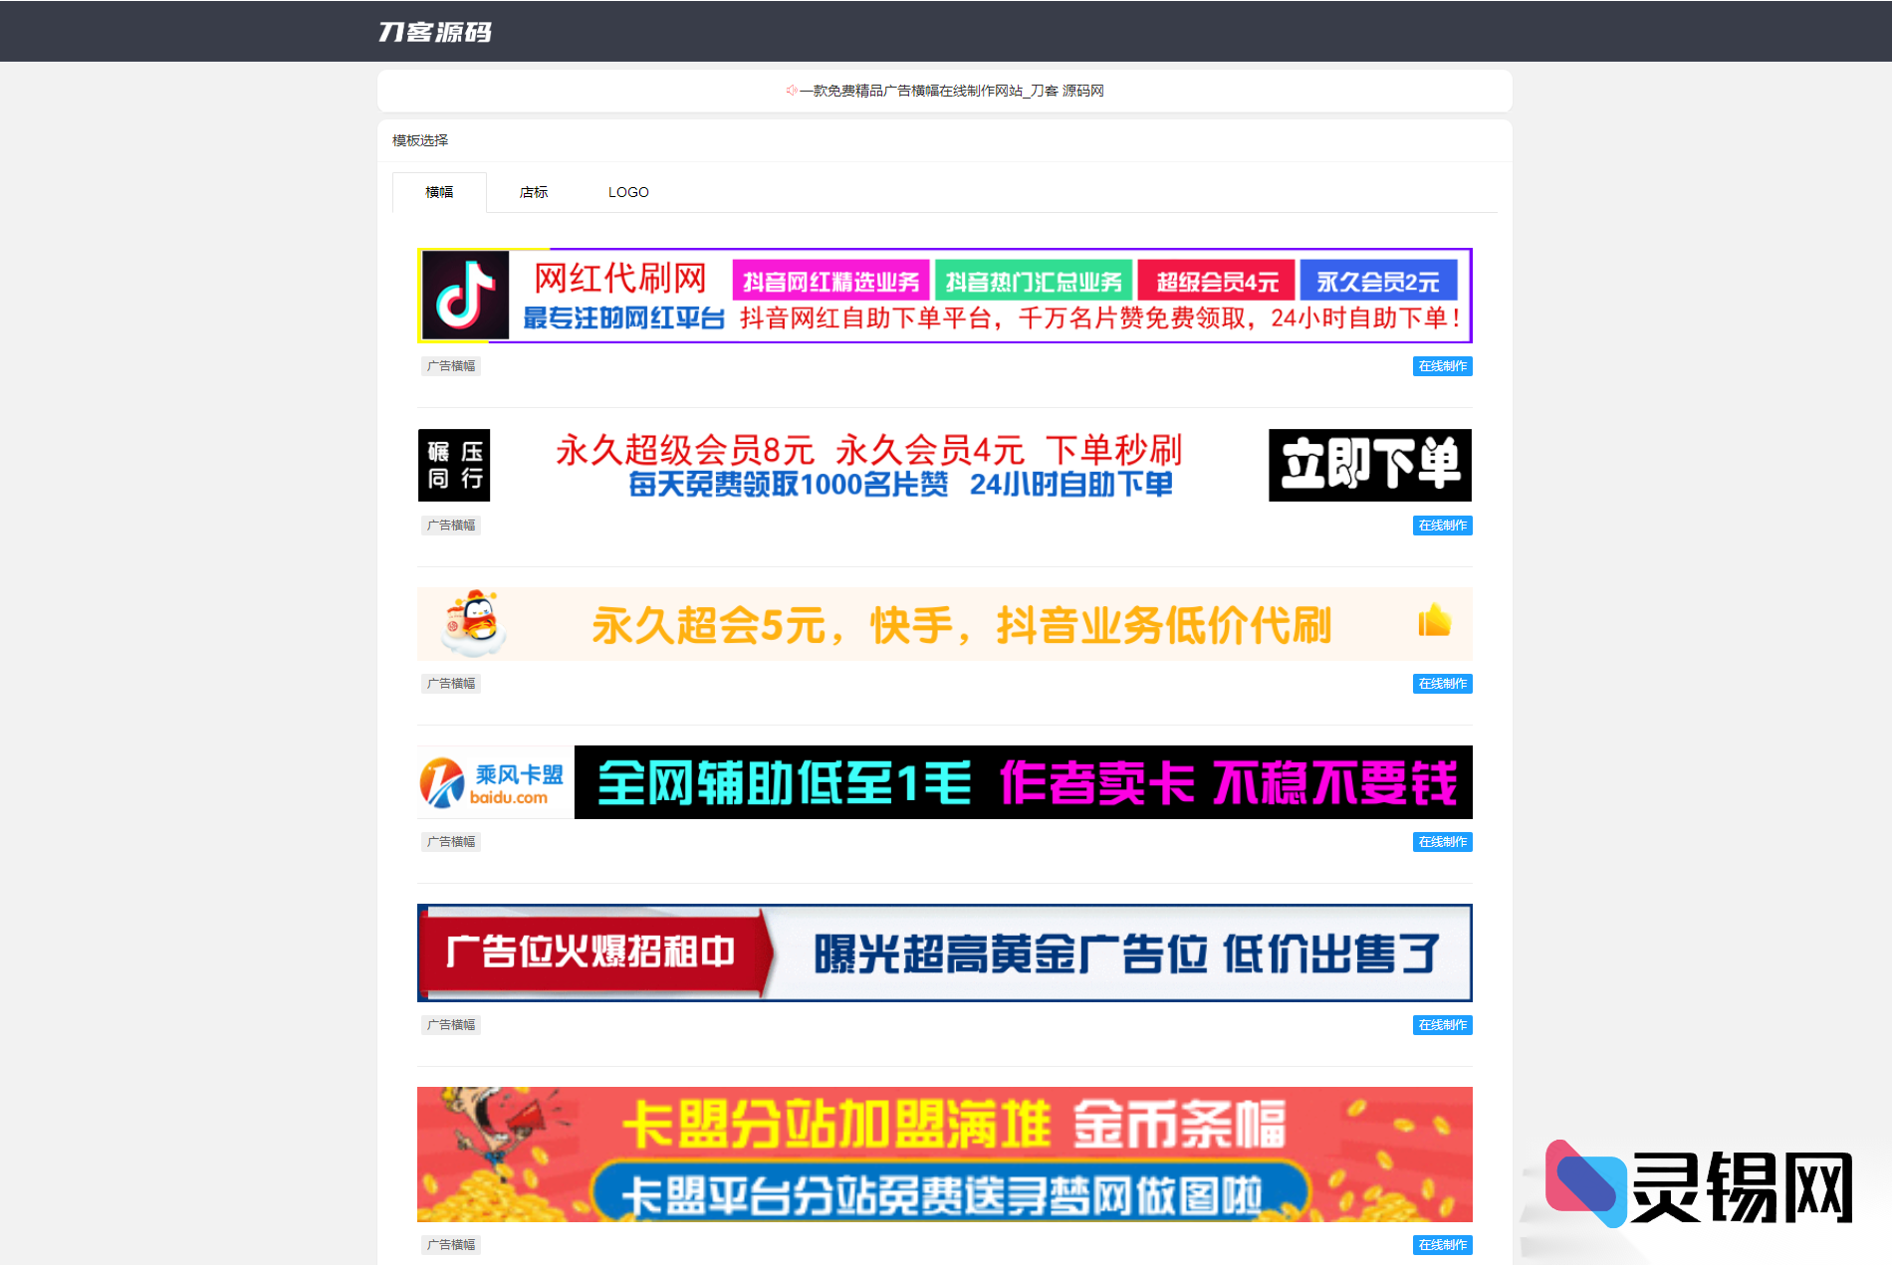This screenshot has width=1892, height=1265.
Task: Switch to the LOGO tab
Action: (x=627, y=192)
